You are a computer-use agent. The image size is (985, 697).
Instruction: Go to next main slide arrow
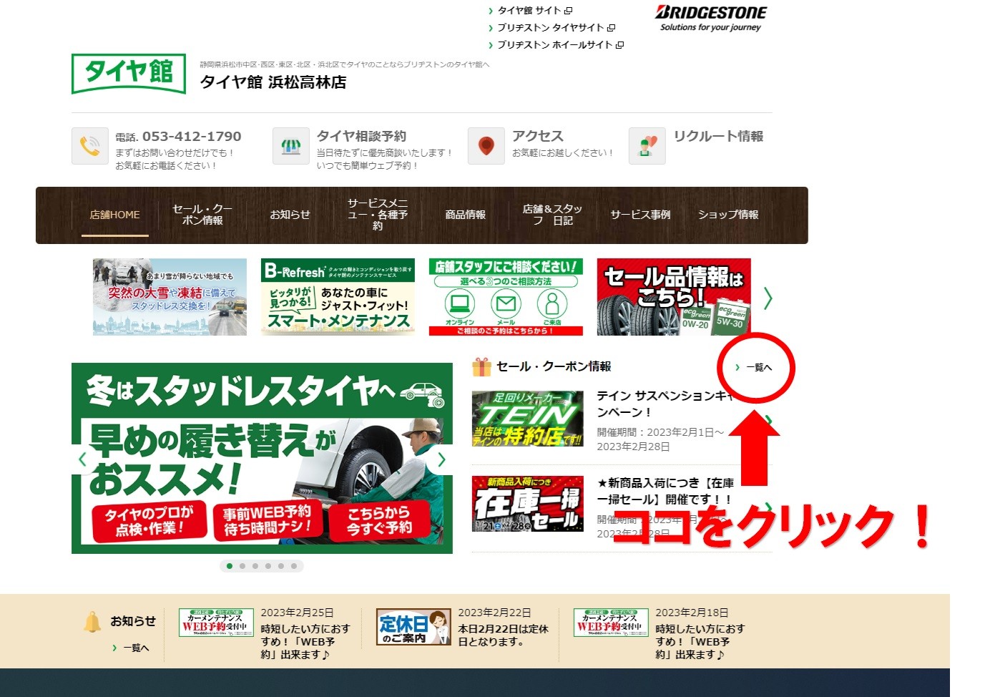tap(441, 459)
